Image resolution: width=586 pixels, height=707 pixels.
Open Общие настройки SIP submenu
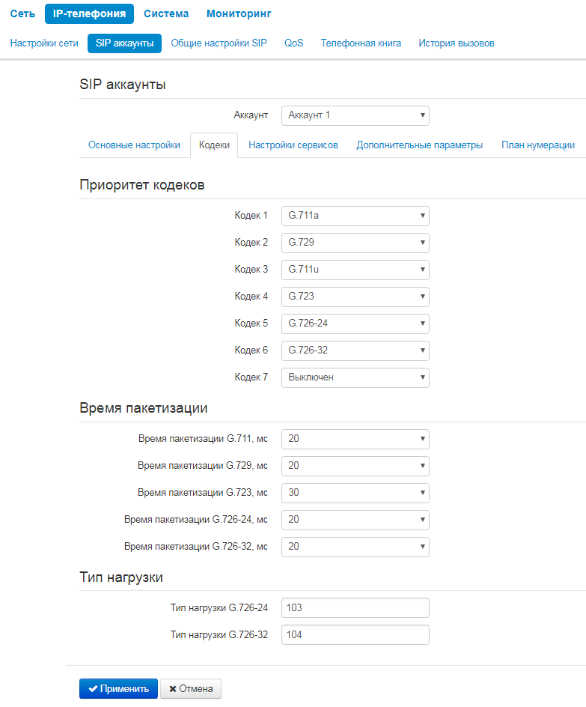[219, 43]
